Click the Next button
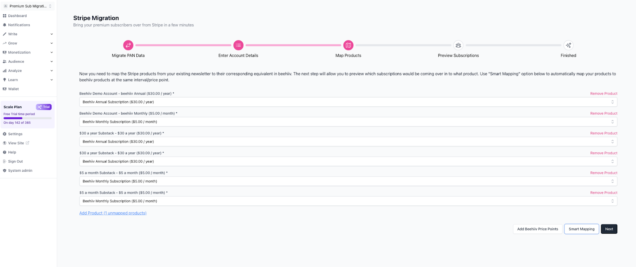Viewport: 636px width, 267px height. point(609,229)
